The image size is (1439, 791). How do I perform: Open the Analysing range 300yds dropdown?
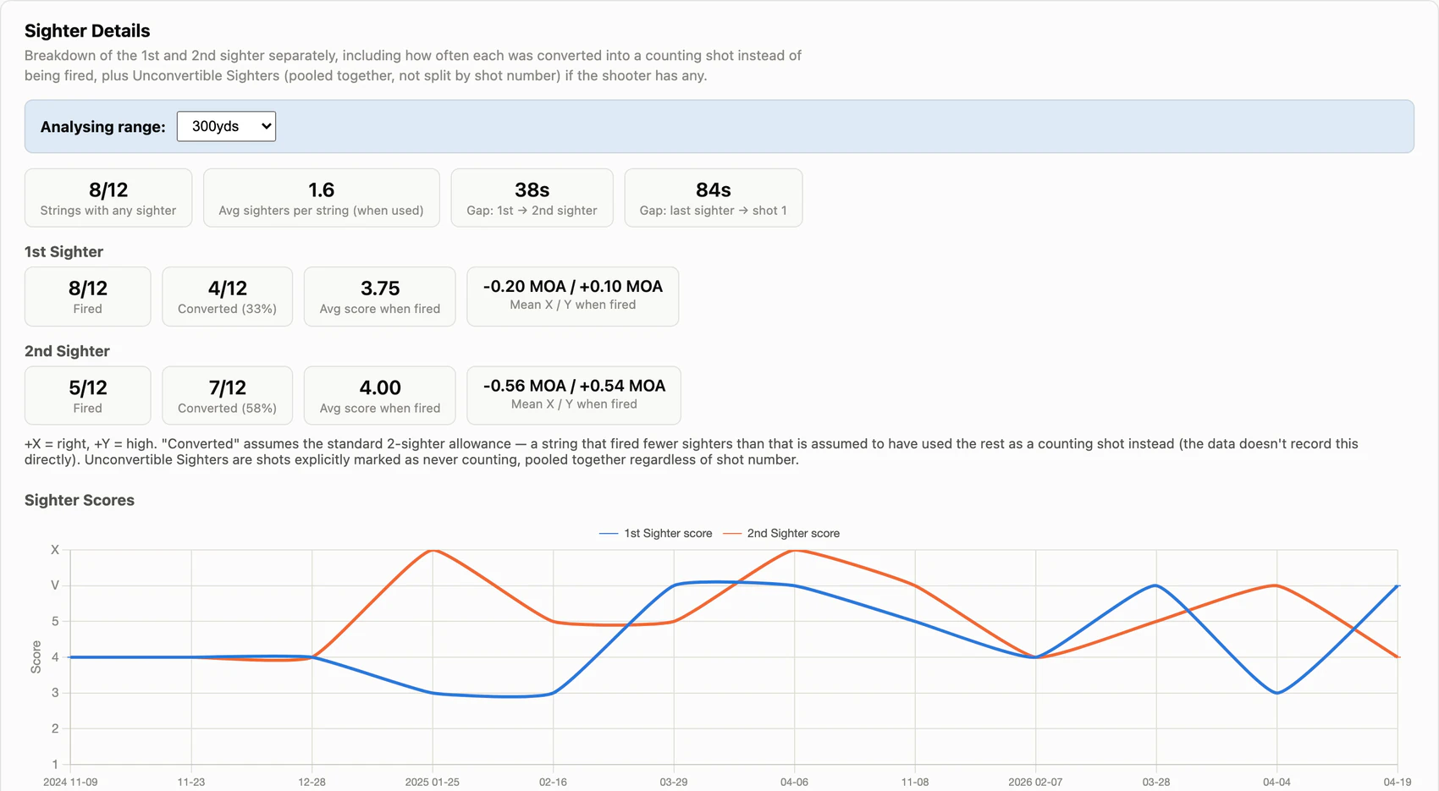coord(226,126)
